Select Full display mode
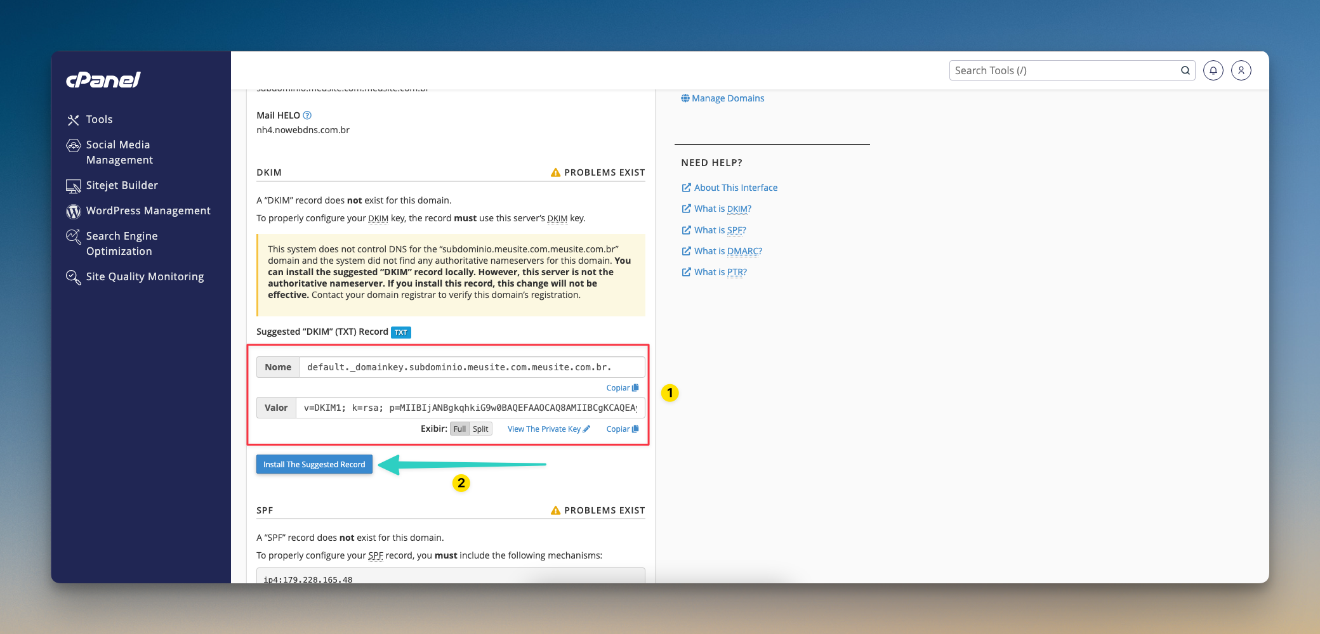This screenshot has height=634, width=1320. pos(459,429)
